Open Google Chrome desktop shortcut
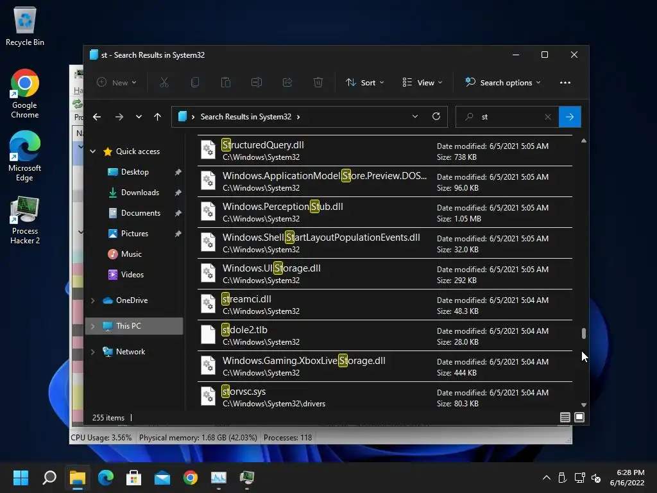Viewport: 657px width, 493px height. point(25,94)
